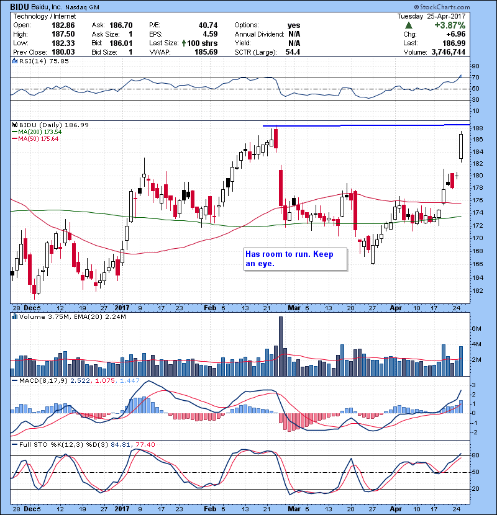Click the Chg +6.96 value
497x515 pixels.
click(x=455, y=34)
